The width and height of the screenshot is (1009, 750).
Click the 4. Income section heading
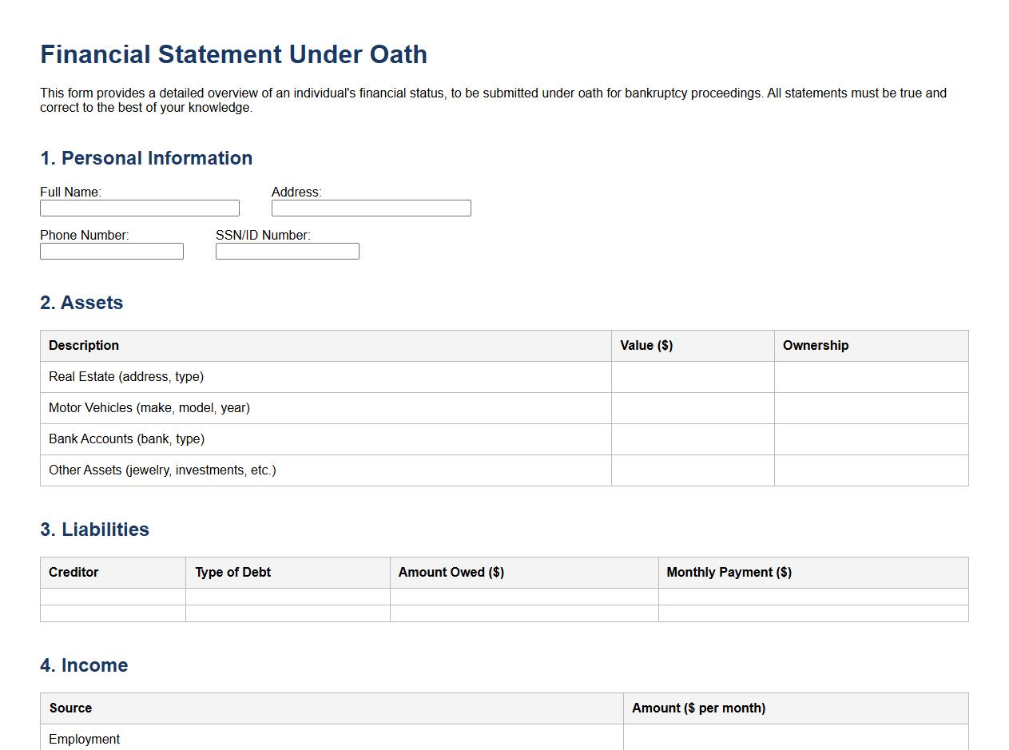[x=84, y=665]
